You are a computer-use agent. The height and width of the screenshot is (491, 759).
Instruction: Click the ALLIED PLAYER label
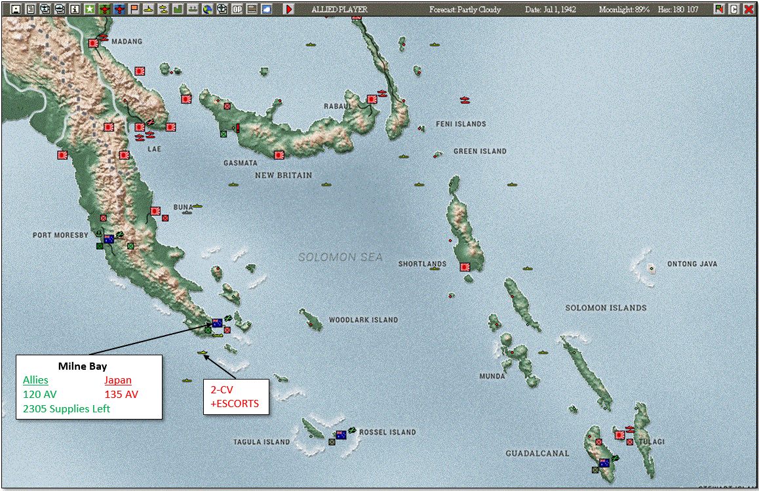click(x=340, y=9)
